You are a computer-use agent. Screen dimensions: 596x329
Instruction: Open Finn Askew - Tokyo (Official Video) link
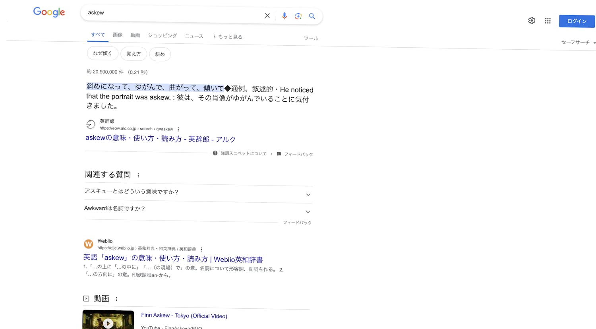click(184, 315)
